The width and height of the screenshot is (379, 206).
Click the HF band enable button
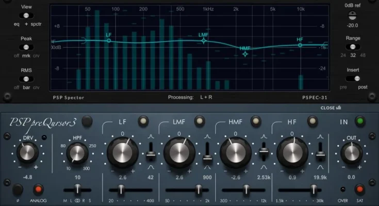[x=311, y=122]
